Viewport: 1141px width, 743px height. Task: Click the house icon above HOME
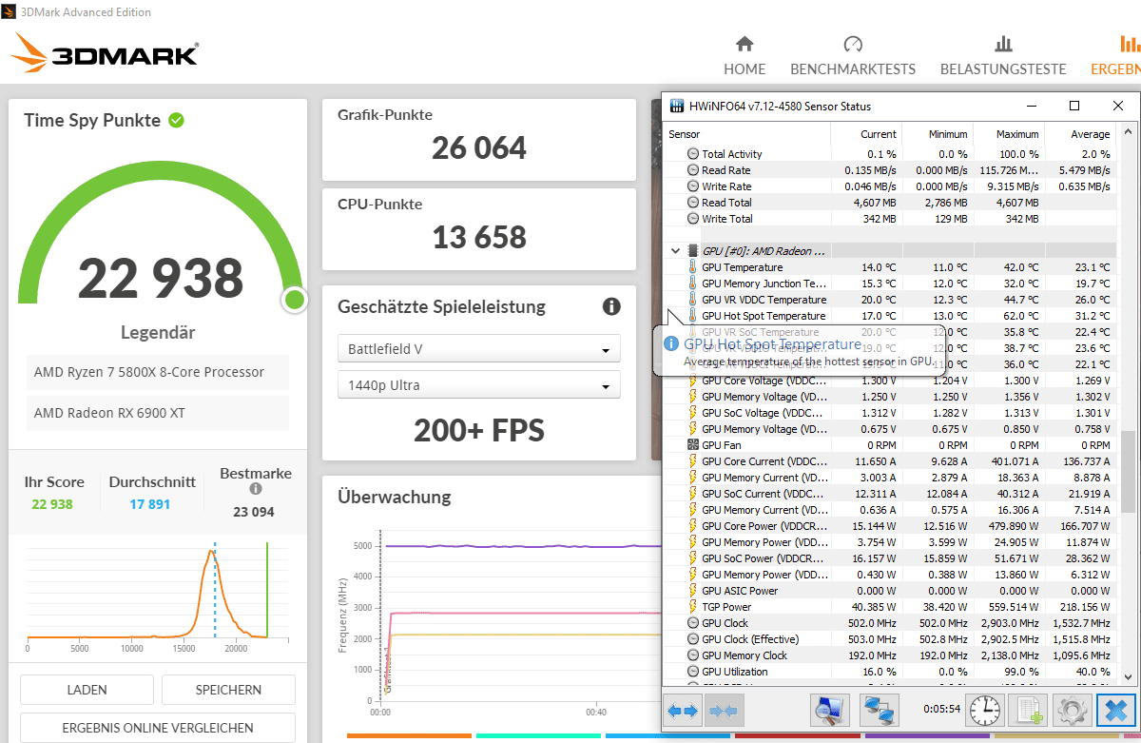coord(745,44)
